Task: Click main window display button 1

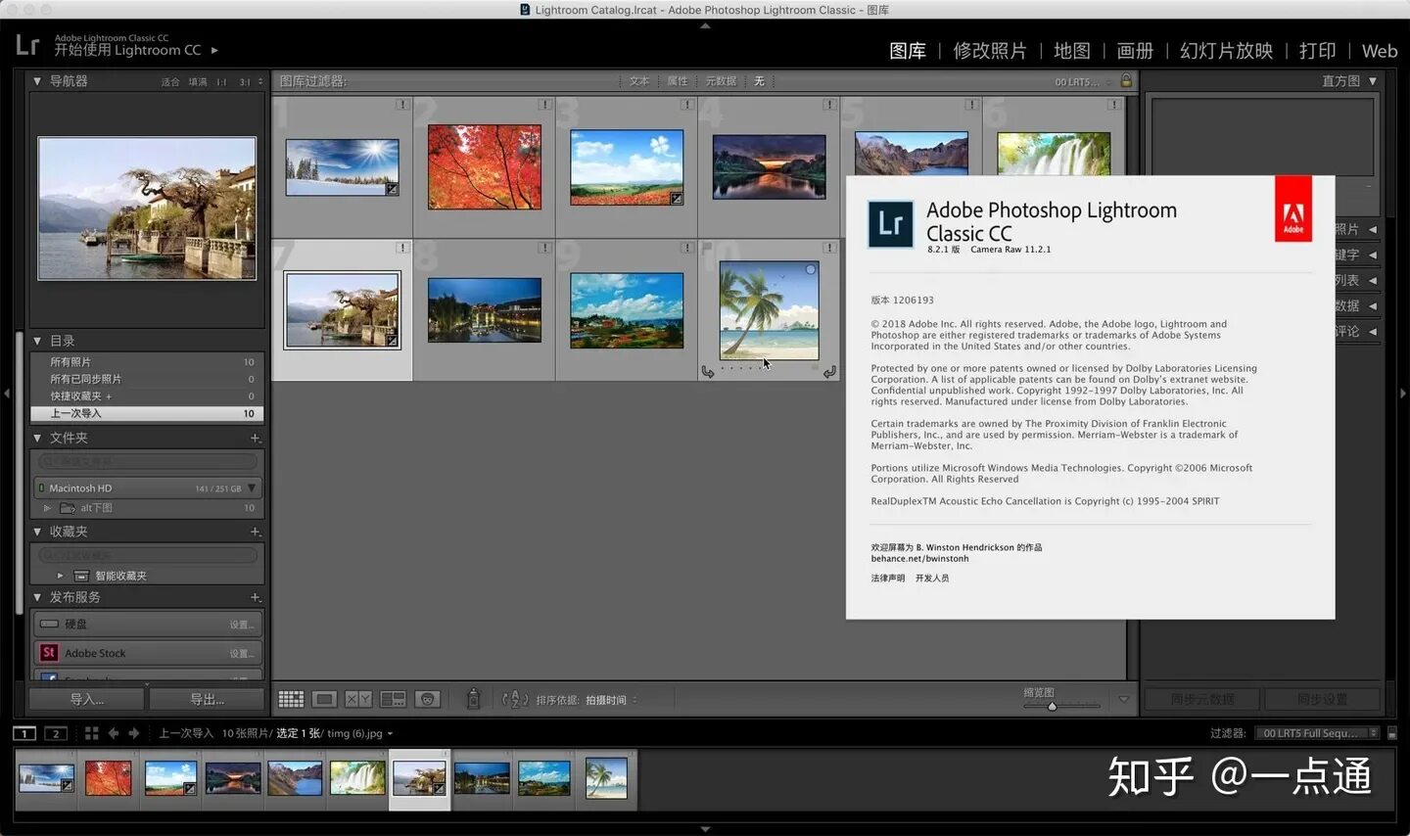Action: pos(24,733)
